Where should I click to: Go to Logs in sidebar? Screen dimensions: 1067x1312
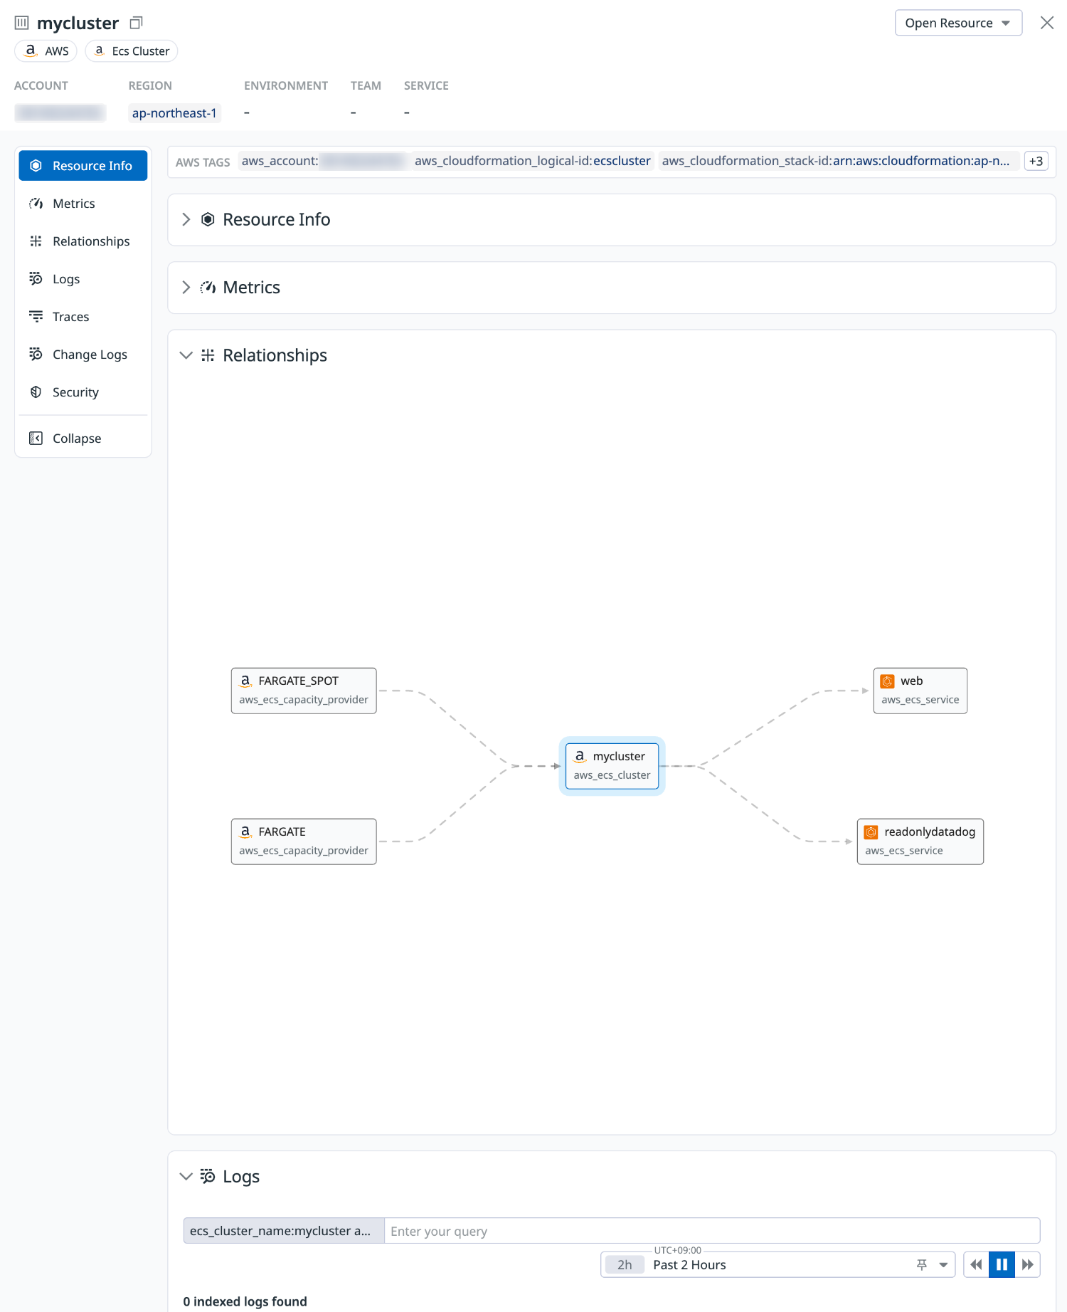tap(83, 279)
